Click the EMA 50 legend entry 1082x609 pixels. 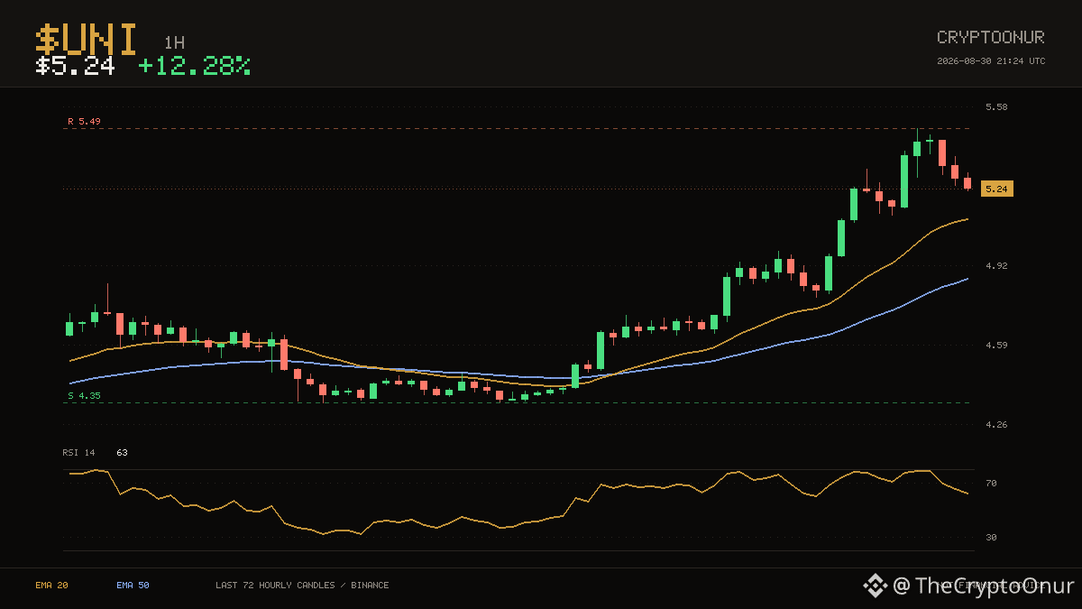tap(133, 586)
